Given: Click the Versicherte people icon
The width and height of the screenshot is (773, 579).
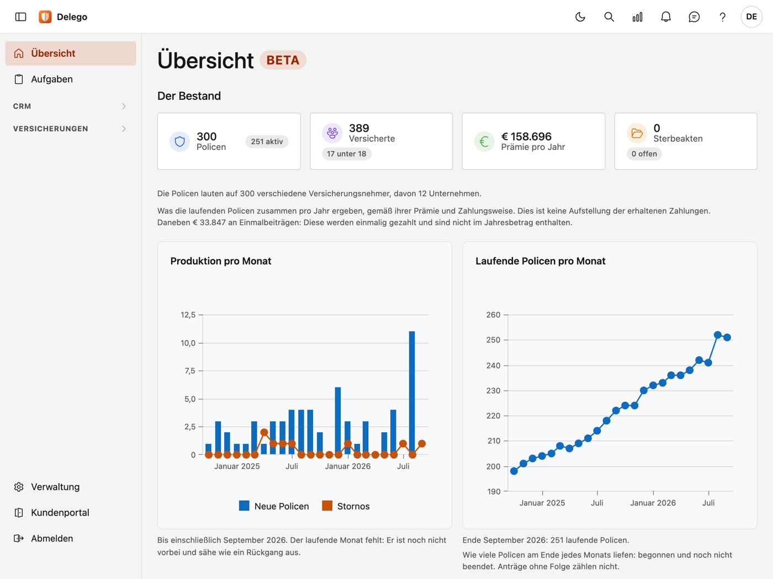Looking at the screenshot, I should (x=332, y=133).
